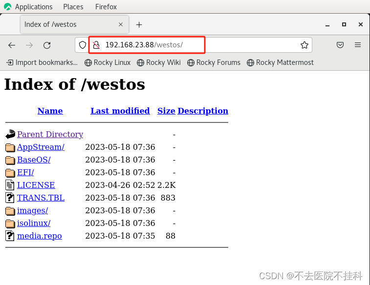Click the 883 size value
Image resolution: width=370 pixels, height=285 pixels.
click(x=168, y=198)
